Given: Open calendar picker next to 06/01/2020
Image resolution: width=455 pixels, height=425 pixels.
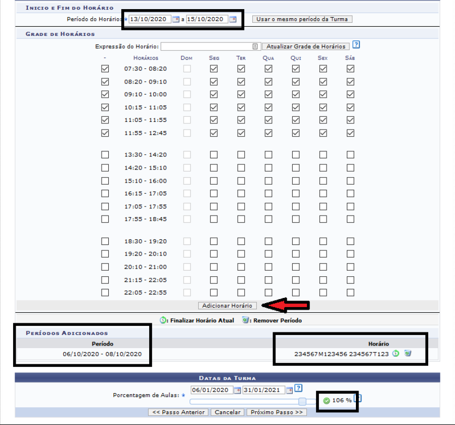Looking at the screenshot, I should [x=238, y=390].
